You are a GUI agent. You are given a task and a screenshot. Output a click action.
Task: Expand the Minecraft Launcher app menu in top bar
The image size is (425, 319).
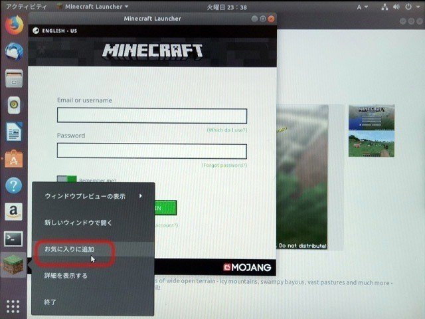(x=93, y=7)
